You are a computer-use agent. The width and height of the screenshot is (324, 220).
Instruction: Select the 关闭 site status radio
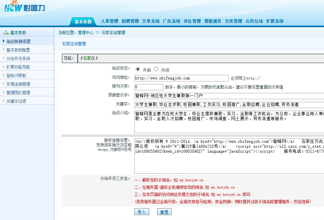(156, 69)
